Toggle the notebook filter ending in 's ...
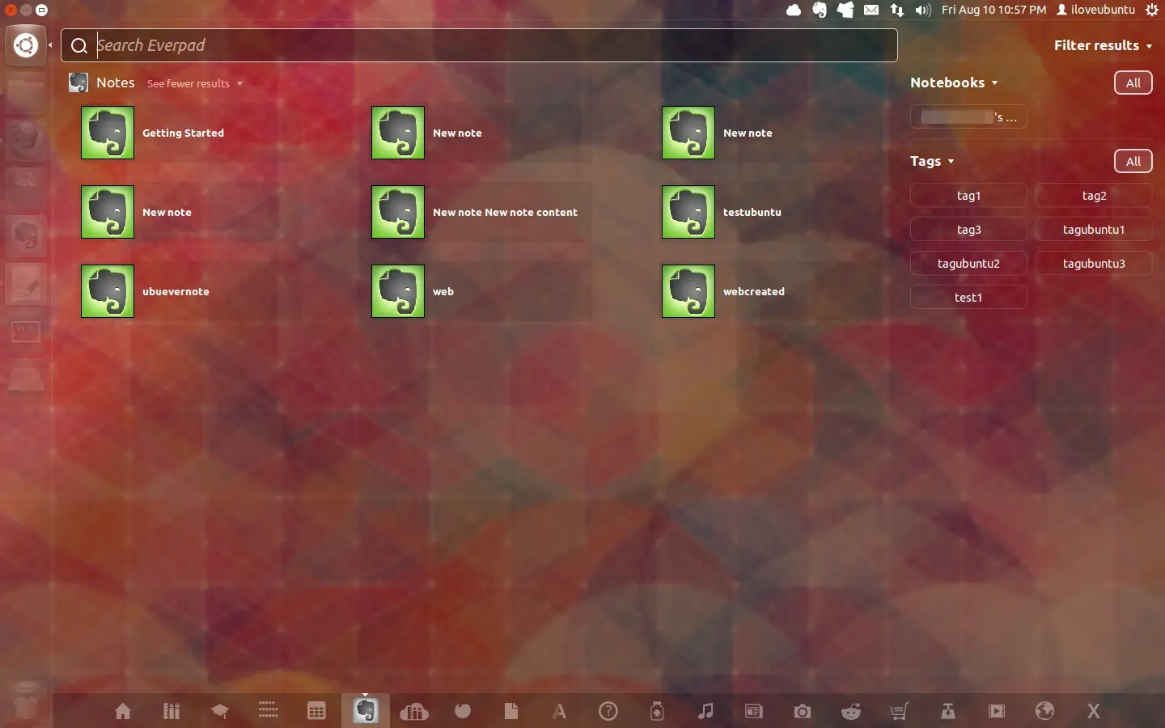 (x=968, y=117)
